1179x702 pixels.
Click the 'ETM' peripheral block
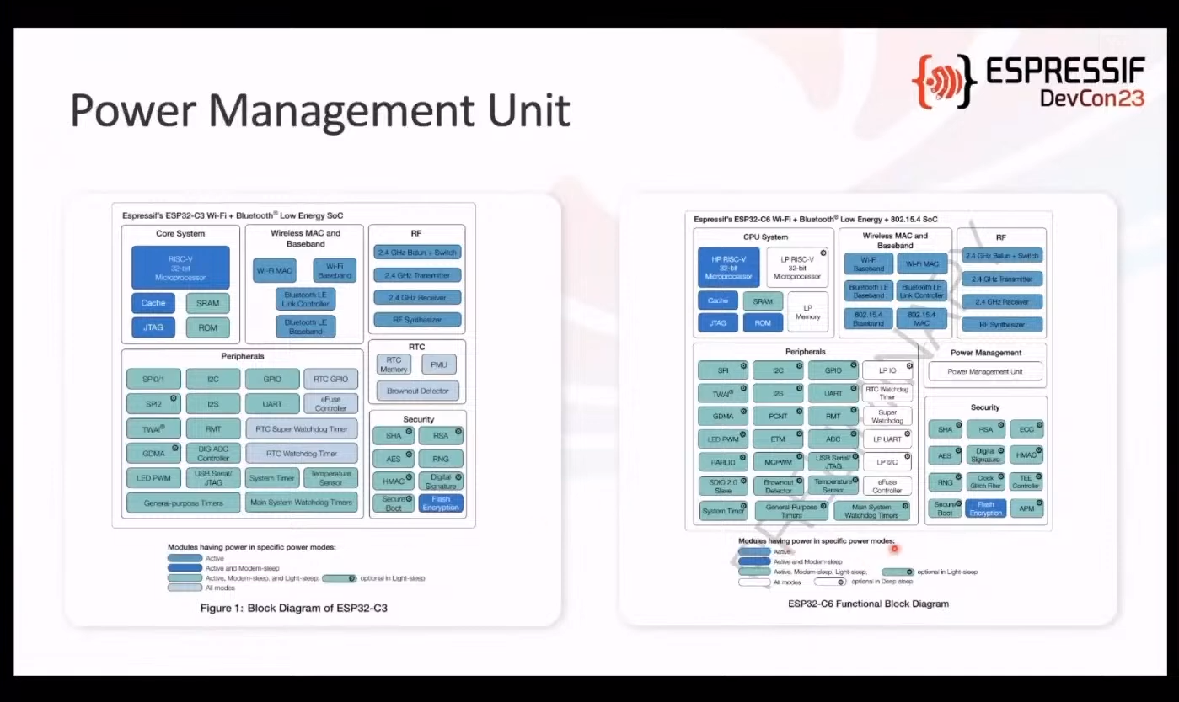778,439
